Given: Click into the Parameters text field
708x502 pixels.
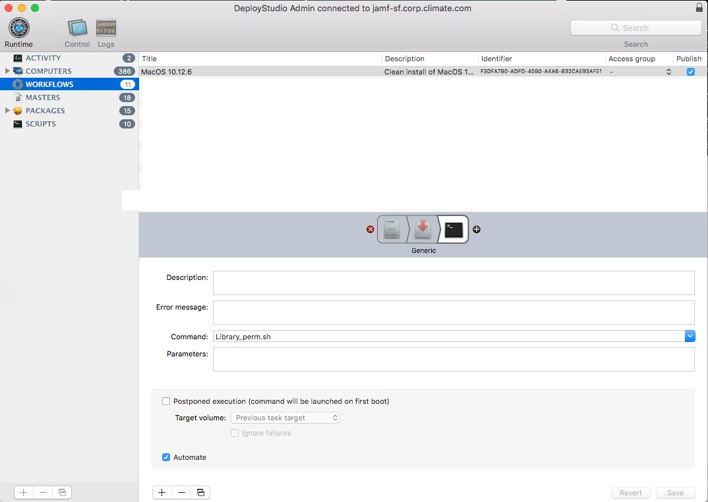Looking at the screenshot, I should pos(454,359).
